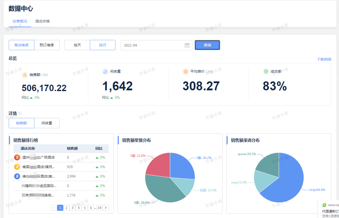
Task: Click the 酒店名称 column header
Action: (x=28, y=149)
